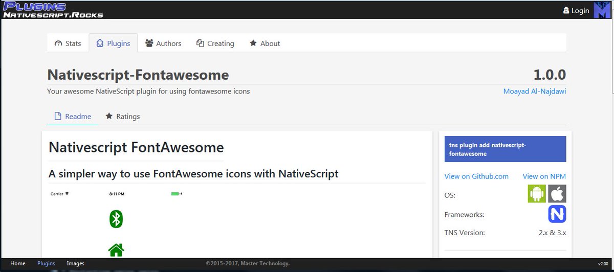Click the battery icon in phone screenshot
The height and width of the screenshot is (272, 614).
click(176, 194)
